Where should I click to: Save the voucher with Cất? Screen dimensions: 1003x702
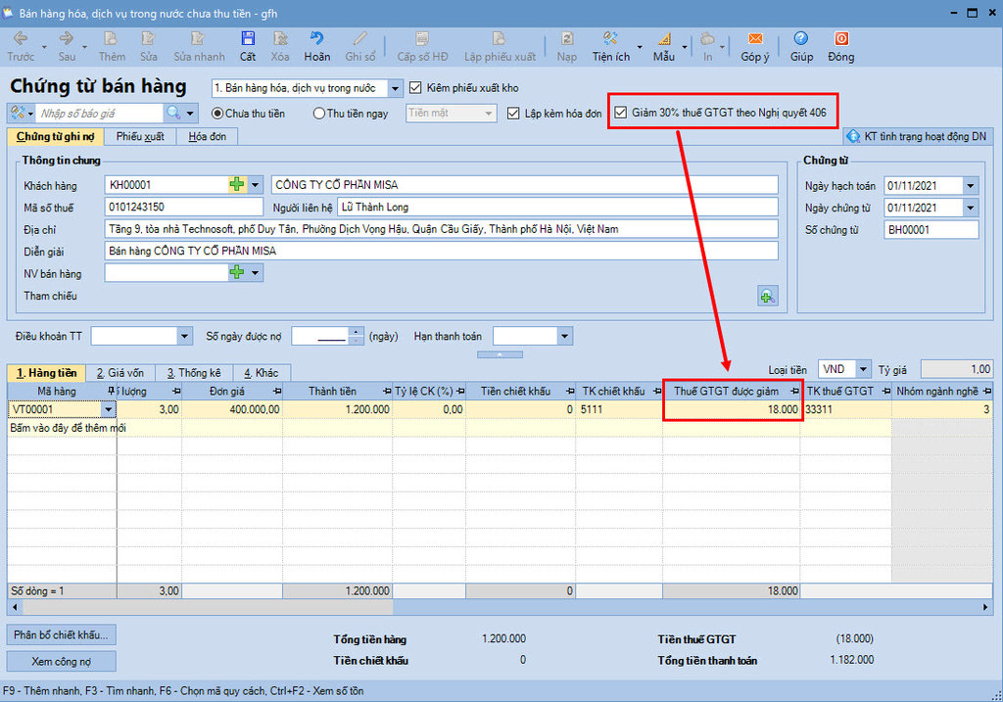click(248, 47)
